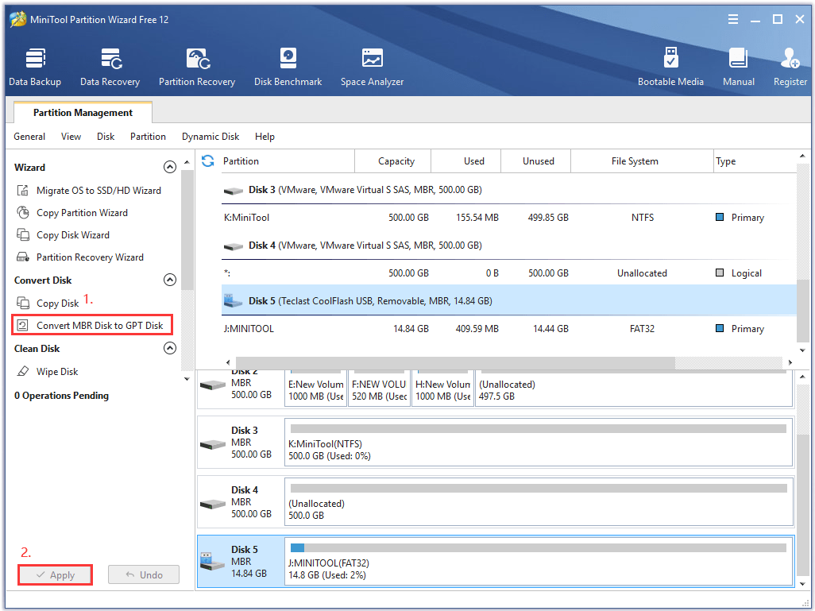
Task: Click the Primary checkbox for J:MINITOOL
Action: point(719,328)
